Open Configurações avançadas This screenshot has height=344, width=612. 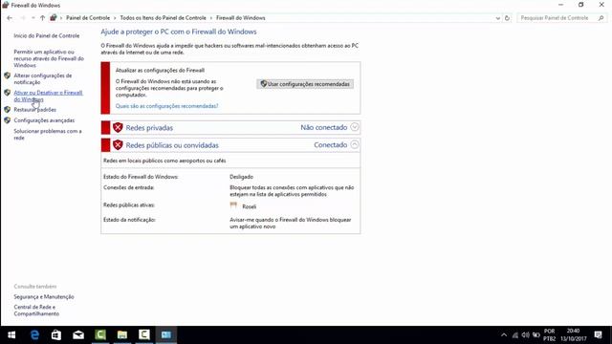point(44,120)
